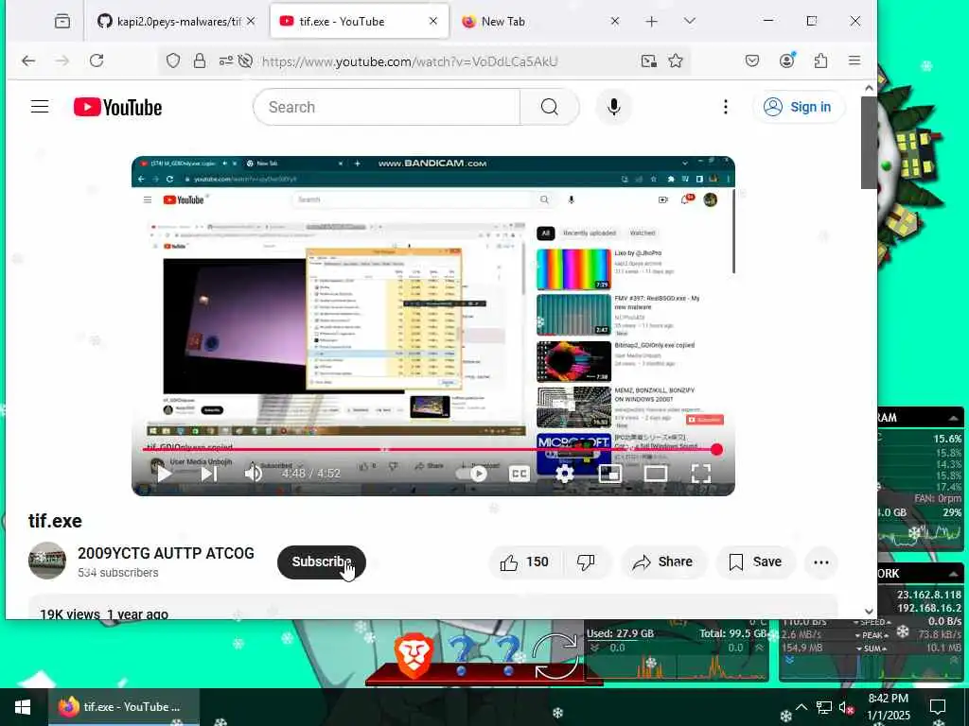Like the video with 150 likes
This screenshot has width=969, height=726.
tap(524, 562)
